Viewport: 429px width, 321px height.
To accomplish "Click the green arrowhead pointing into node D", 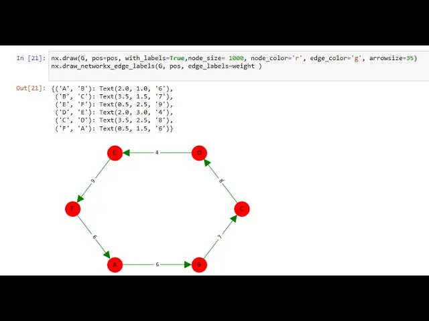I will [207, 163].
